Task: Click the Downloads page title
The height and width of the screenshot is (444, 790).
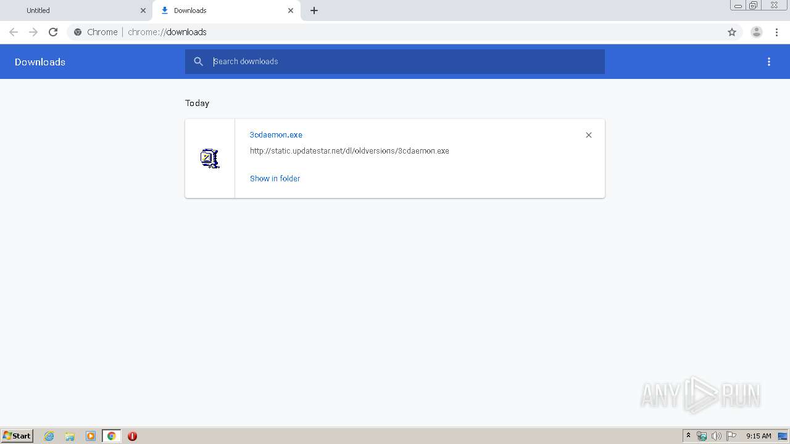Action: click(x=40, y=62)
